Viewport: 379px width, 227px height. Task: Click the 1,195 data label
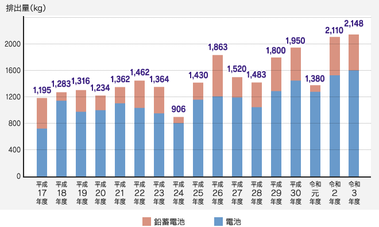pos(42,90)
